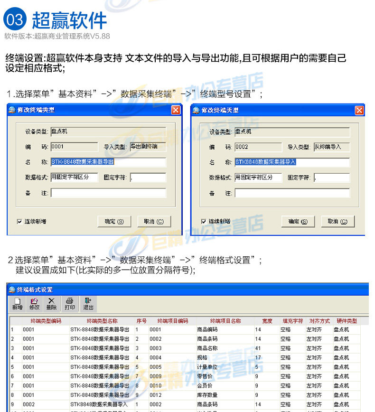This screenshot has height=412, width=375.
Task: Open 导入类型 field showing 从终端导入
Action: [x=332, y=147]
